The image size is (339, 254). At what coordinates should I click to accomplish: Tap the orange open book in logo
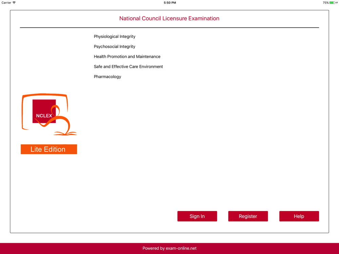65,133
